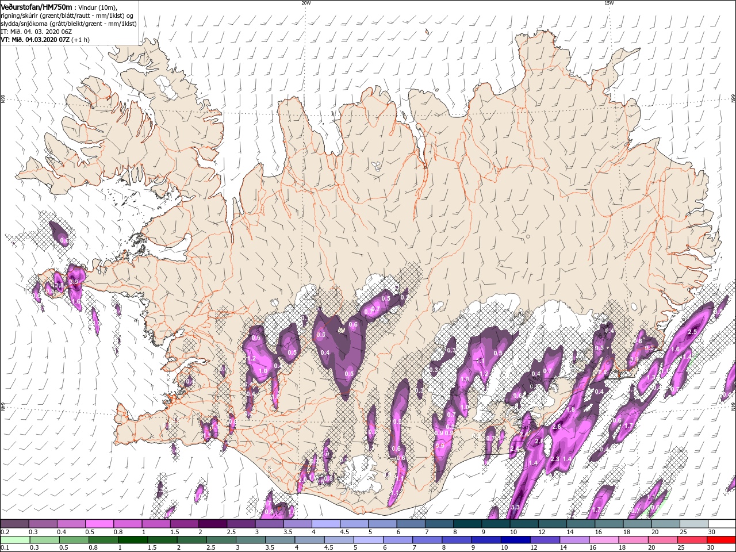Select the 8–9 dark teal upper legend swatch

467,524
